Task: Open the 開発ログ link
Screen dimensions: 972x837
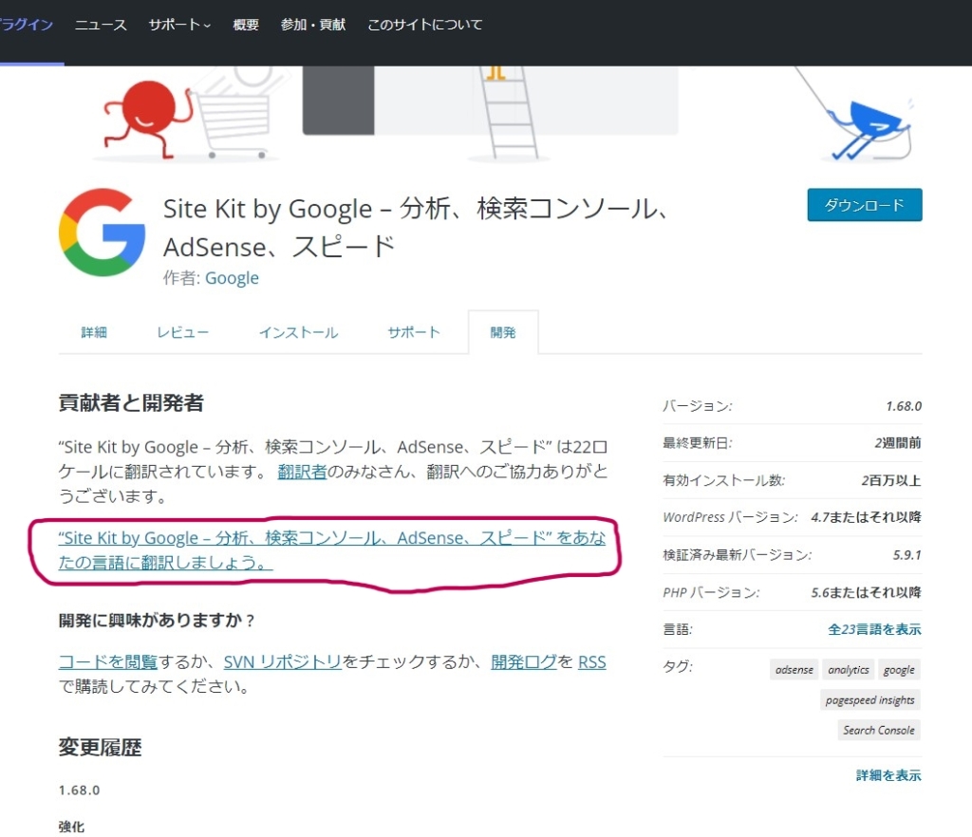Action: tap(524, 661)
